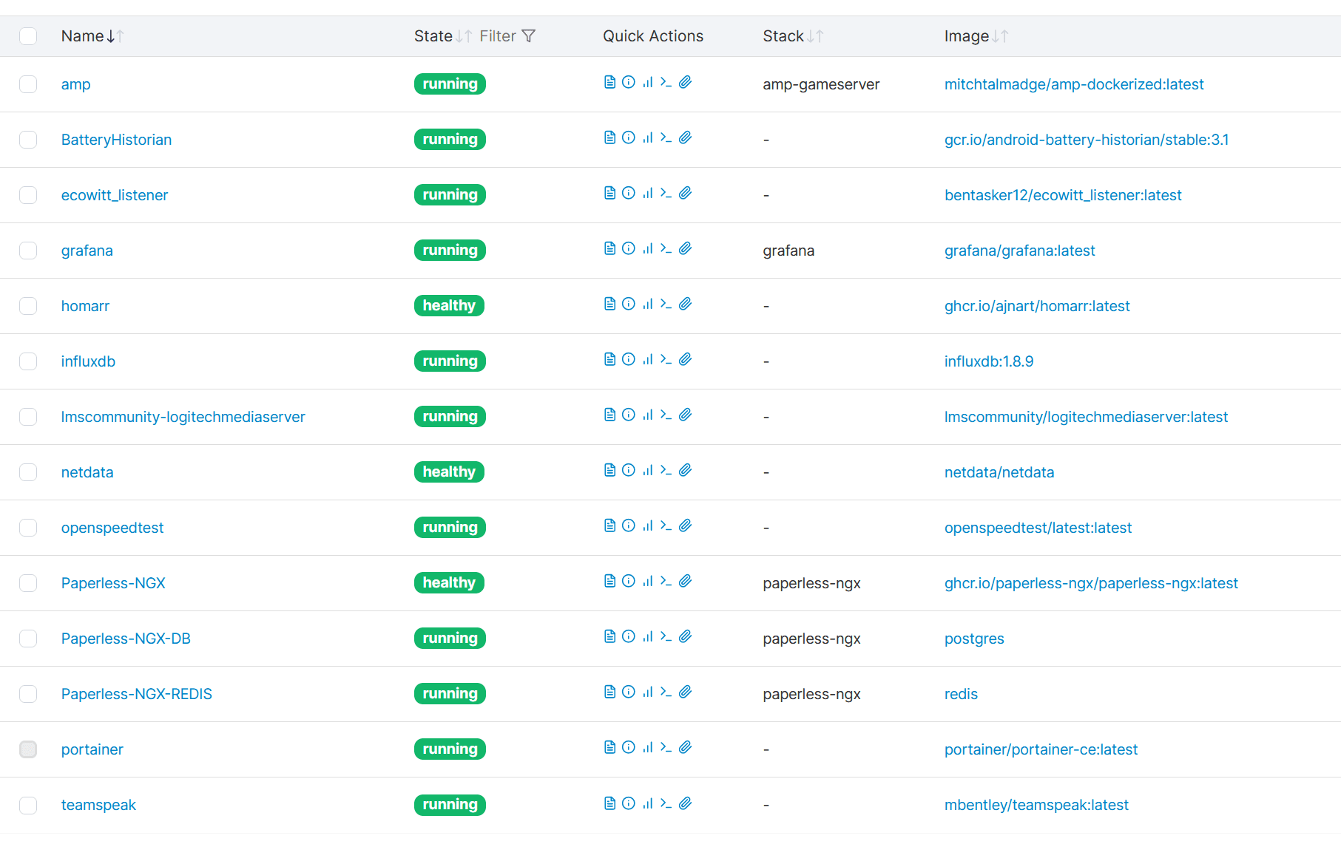Open stats icon for Paperless-NGX-DB
Image resolution: width=1341 pixels, height=844 pixels.
[647, 636]
